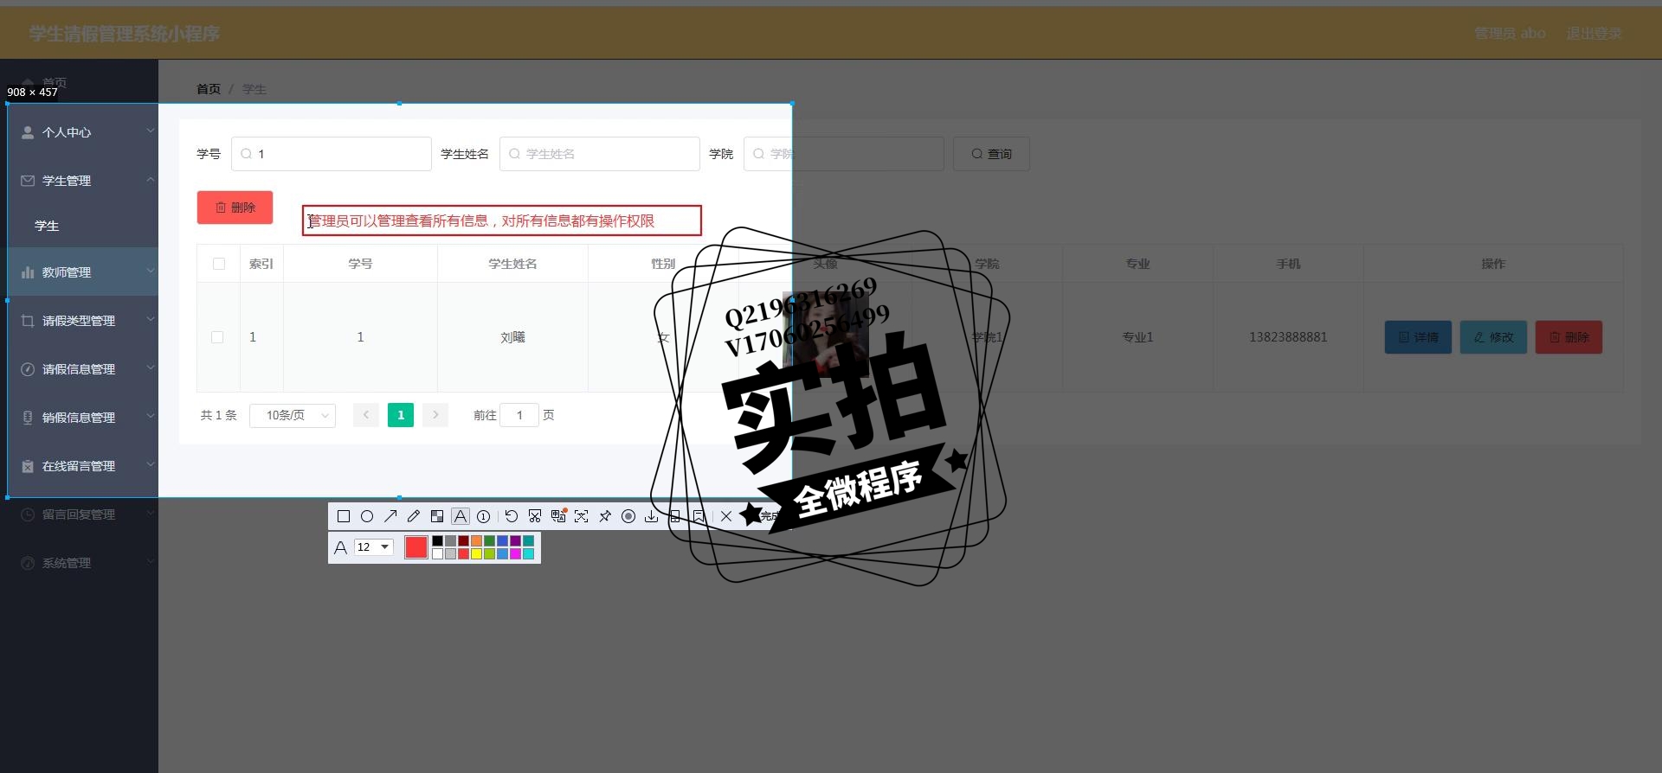Viewport: 1662px width, 773px height.
Task: Select page number 1
Action: 401,416
